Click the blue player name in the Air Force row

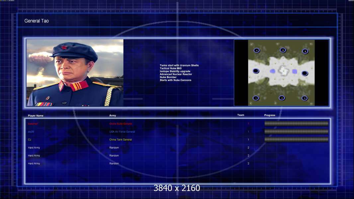coord(31,132)
